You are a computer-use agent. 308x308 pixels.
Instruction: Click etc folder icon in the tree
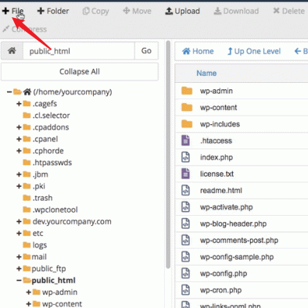[27, 233]
